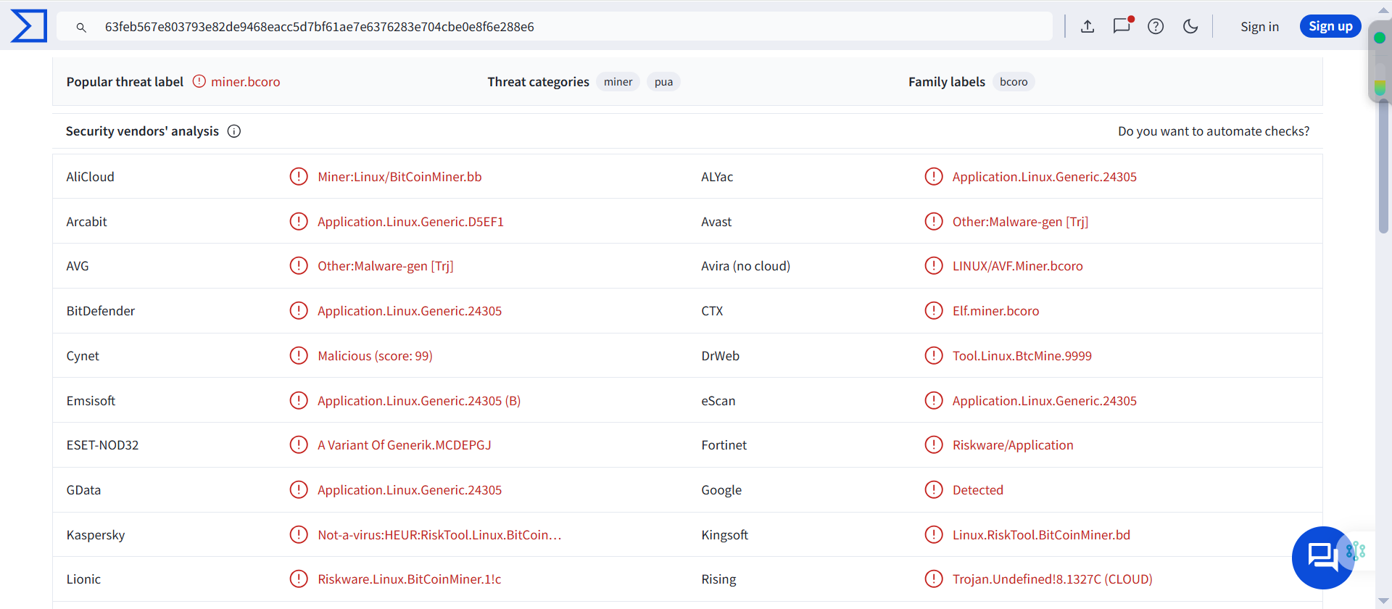Click the search magnifier icon

pos(81,27)
